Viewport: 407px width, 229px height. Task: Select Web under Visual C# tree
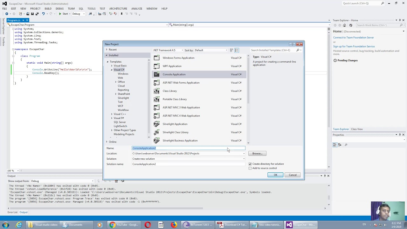(x=120, y=78)
